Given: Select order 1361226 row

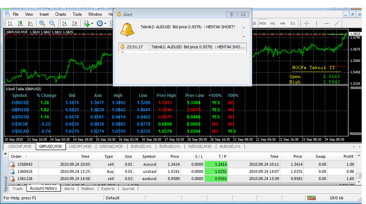Looking at the screenshot, I should 182,179.
